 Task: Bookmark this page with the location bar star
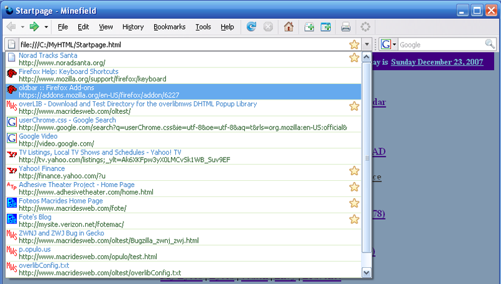click(x=354, y=44)
